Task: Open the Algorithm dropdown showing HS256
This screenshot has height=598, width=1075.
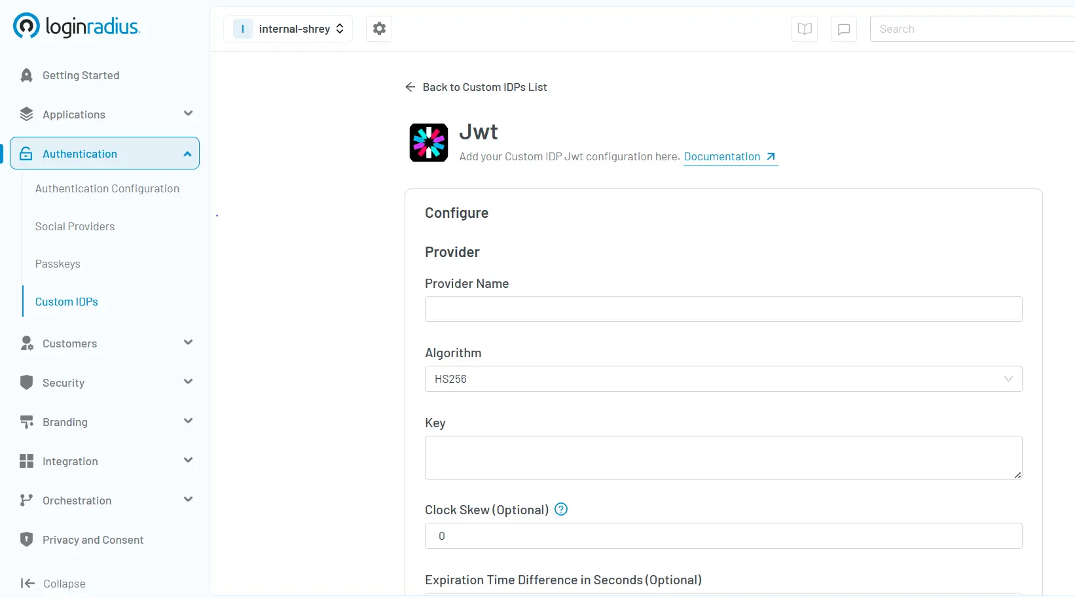Action: pyautogui.click(x=723, y=379)
